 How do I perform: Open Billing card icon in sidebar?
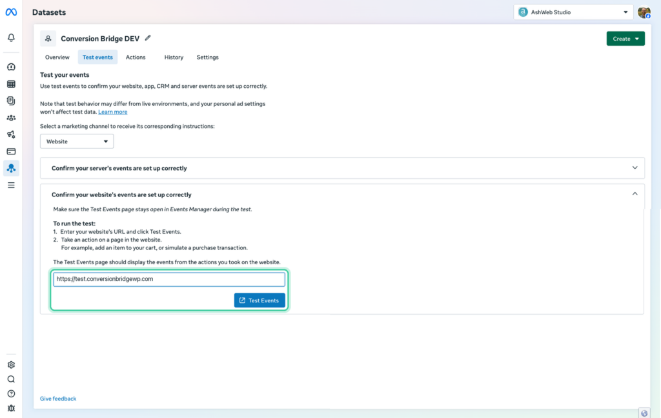pyautogui.click(x=11, y=151)
